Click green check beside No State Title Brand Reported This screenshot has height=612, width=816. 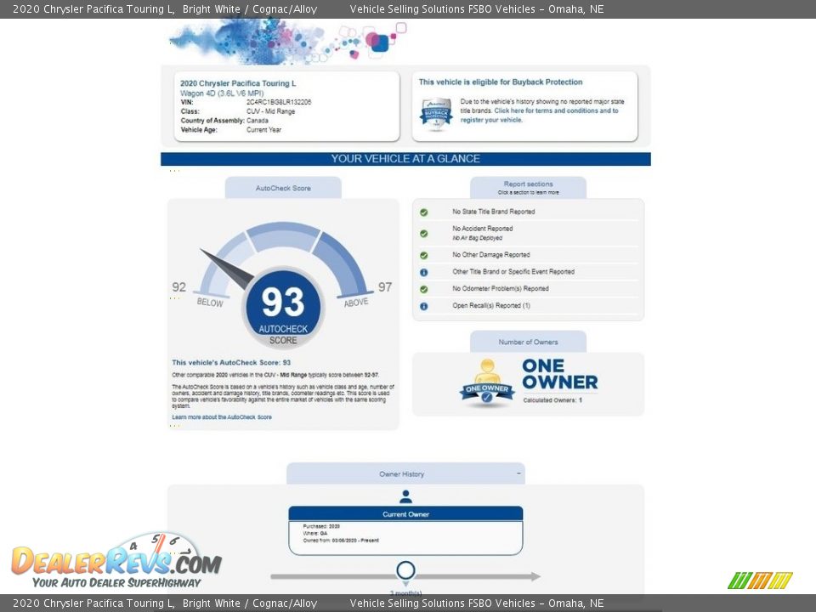[x=423, y=212]
